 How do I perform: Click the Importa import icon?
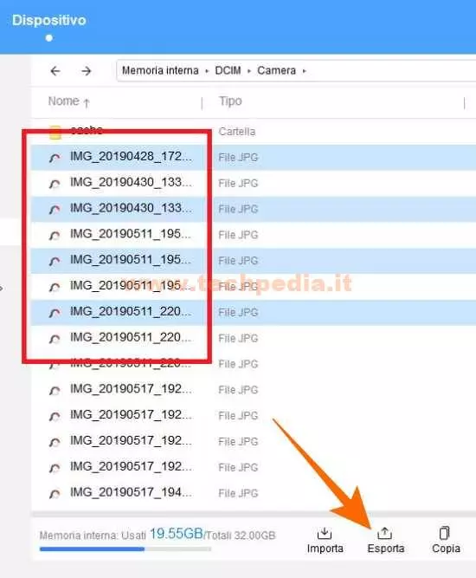pyautogui.click(x=325, y=533)
